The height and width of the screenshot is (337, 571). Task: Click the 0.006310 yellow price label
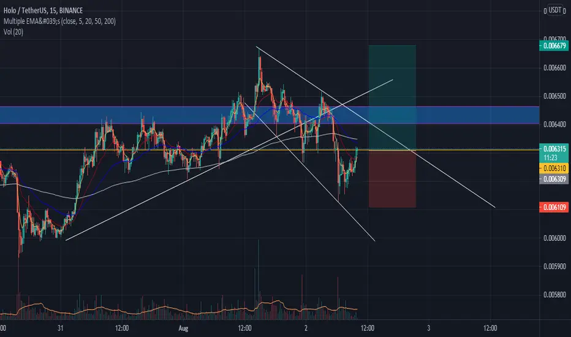click(x=554, y=168)
